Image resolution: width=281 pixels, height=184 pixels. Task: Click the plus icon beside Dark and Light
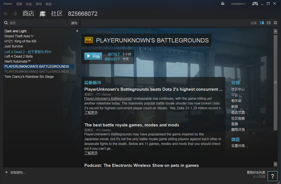tap(77, 31)
